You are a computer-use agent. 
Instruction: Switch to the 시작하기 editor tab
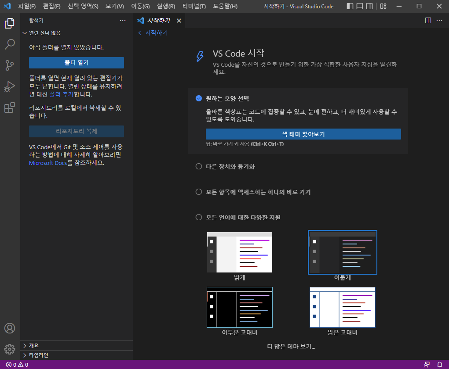[x=159, y=21]
